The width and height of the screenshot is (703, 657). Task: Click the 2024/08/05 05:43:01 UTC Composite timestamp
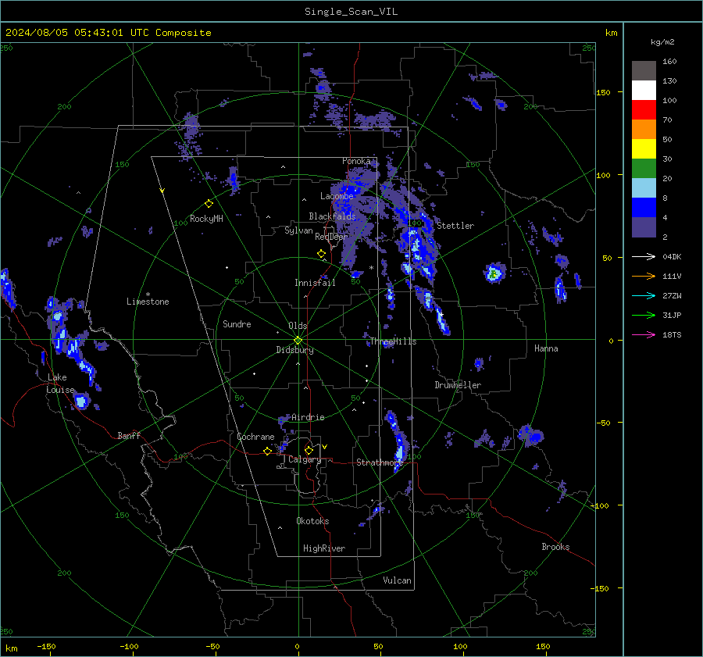click(x=108, y=33)
